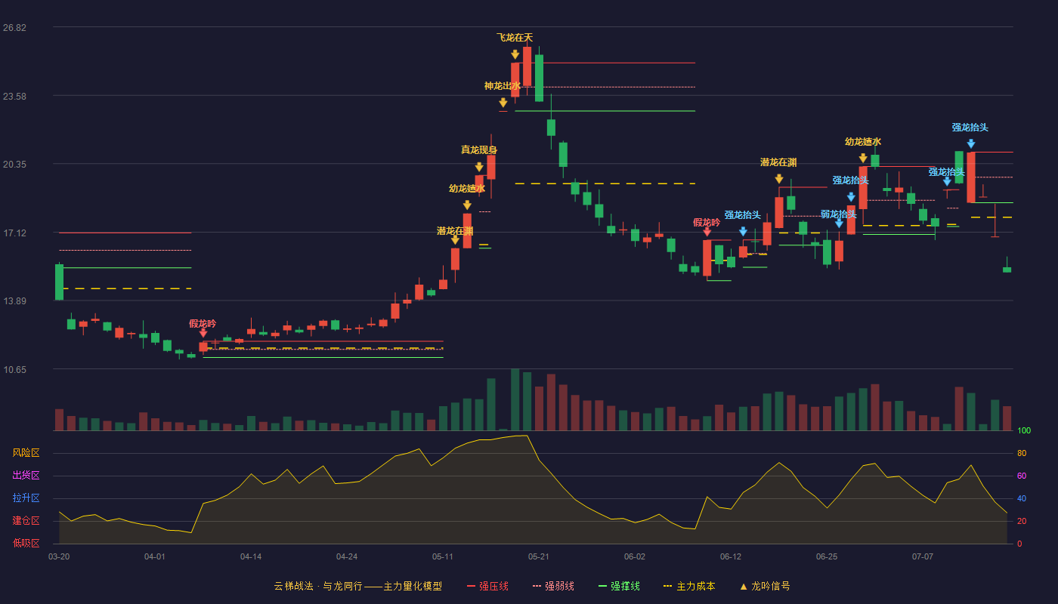
Task: Click the 04-01 date label
Action: (155, 556)
